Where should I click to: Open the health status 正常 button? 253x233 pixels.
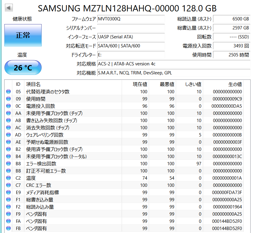23,35
